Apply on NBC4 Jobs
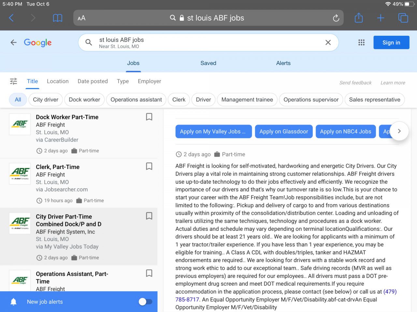417x312 pixels. click(x=346, y=131)
